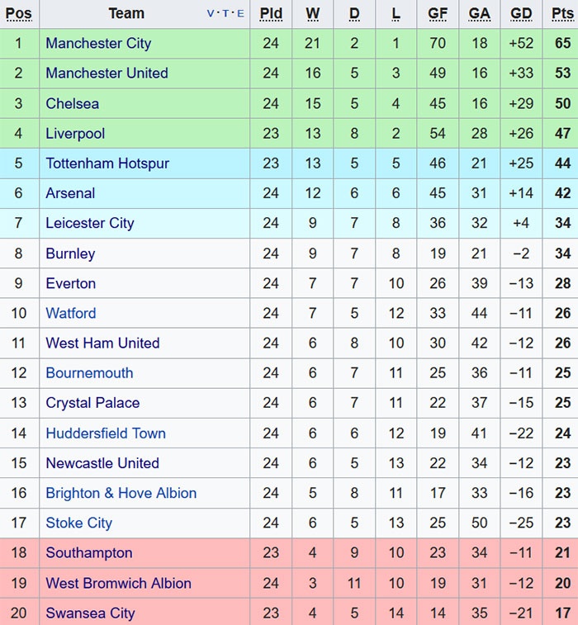Open the Manchester City team link
The image size is (578, 625).
98,43
